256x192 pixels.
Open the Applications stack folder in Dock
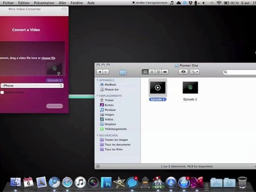pyautogui.click(x=217, y=182)
